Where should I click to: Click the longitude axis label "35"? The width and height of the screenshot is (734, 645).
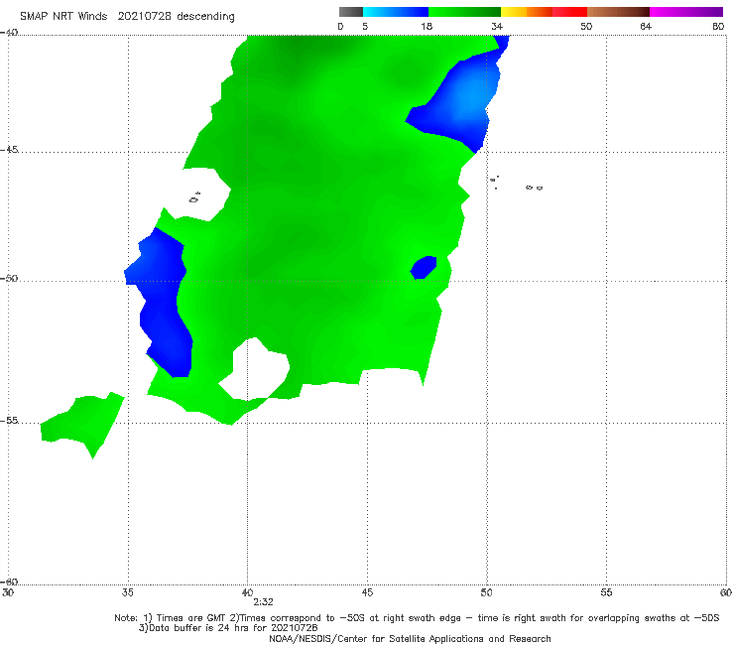(127, 592)
